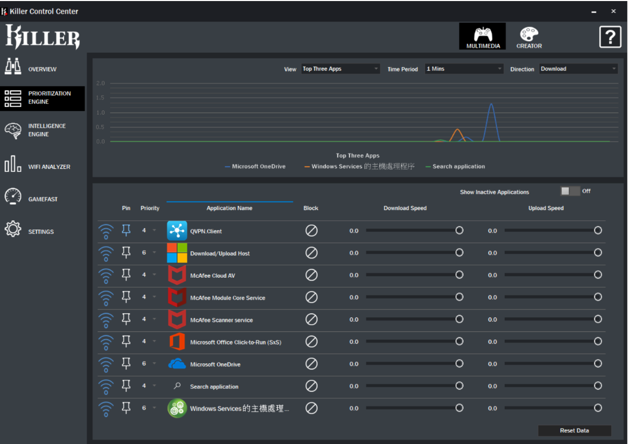Open the Overview section in sidebar

[x=42, y=69]
